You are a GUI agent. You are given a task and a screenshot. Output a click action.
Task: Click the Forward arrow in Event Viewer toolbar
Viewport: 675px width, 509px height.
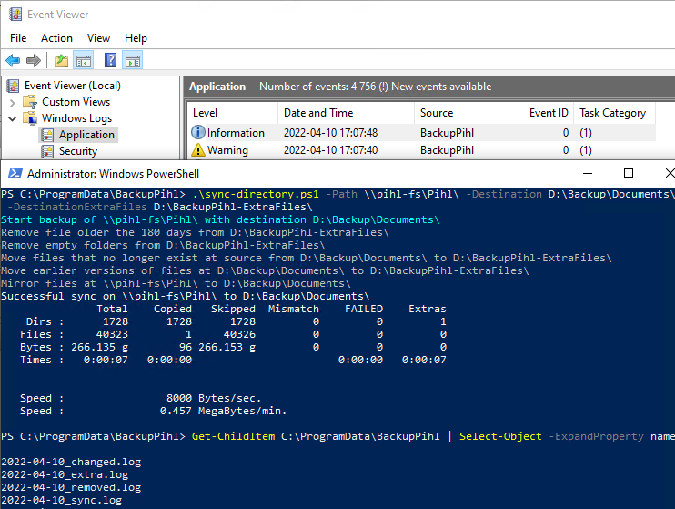click(34, 60)
